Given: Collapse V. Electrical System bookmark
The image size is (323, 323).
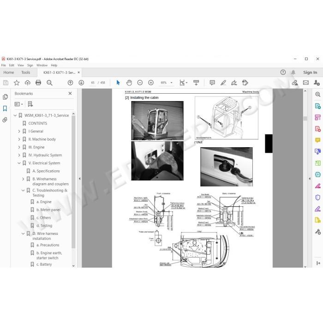Looking at the screenshot, I should point(19,163).
